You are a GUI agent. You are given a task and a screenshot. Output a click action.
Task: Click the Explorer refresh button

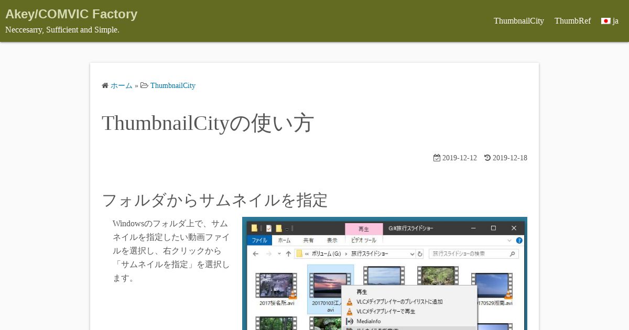point(420,254)
